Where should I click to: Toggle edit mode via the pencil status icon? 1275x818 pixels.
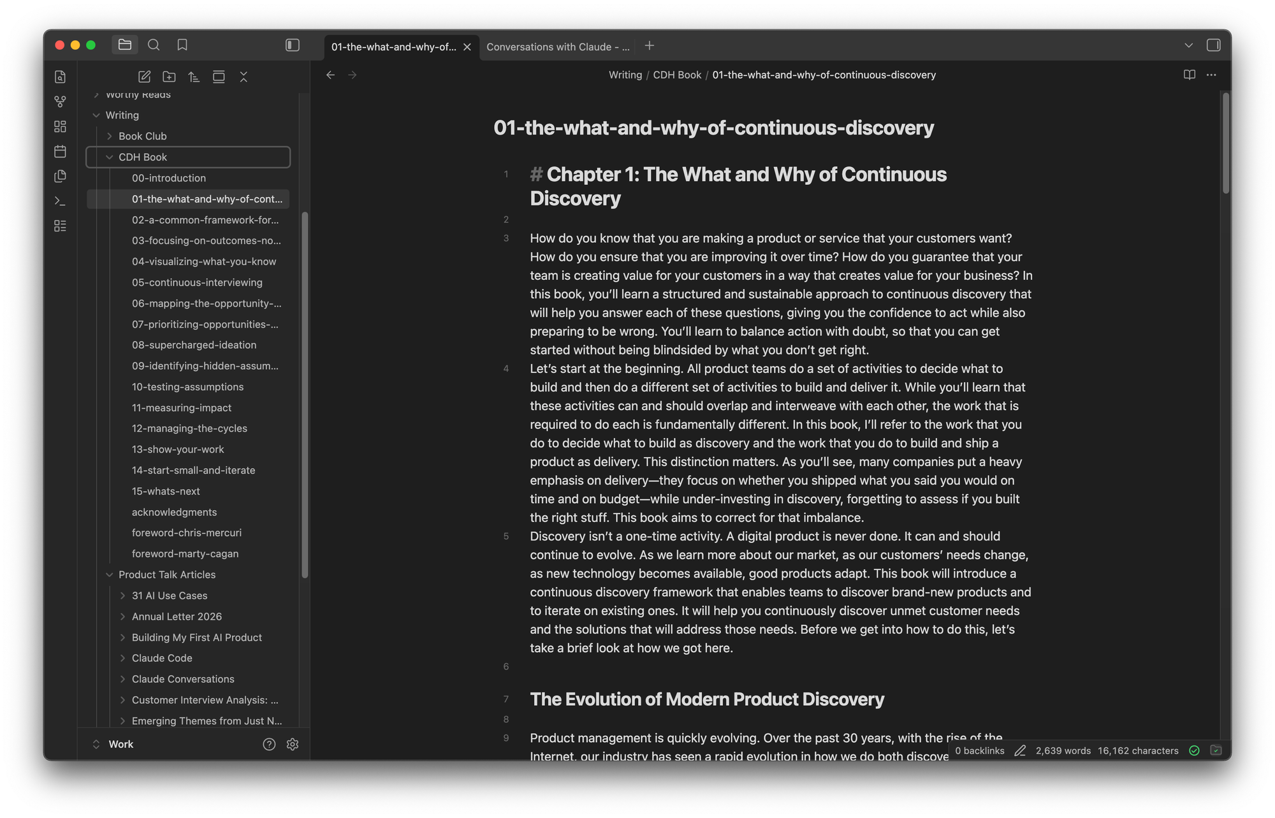(x=1021, y=750)
